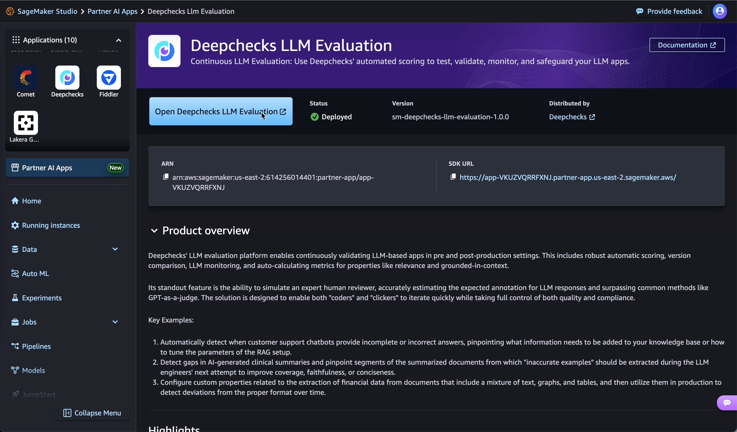Click the Lakera Guard app icon
The height and width of the screenshot is (432, 737).
tap(26, 123)
